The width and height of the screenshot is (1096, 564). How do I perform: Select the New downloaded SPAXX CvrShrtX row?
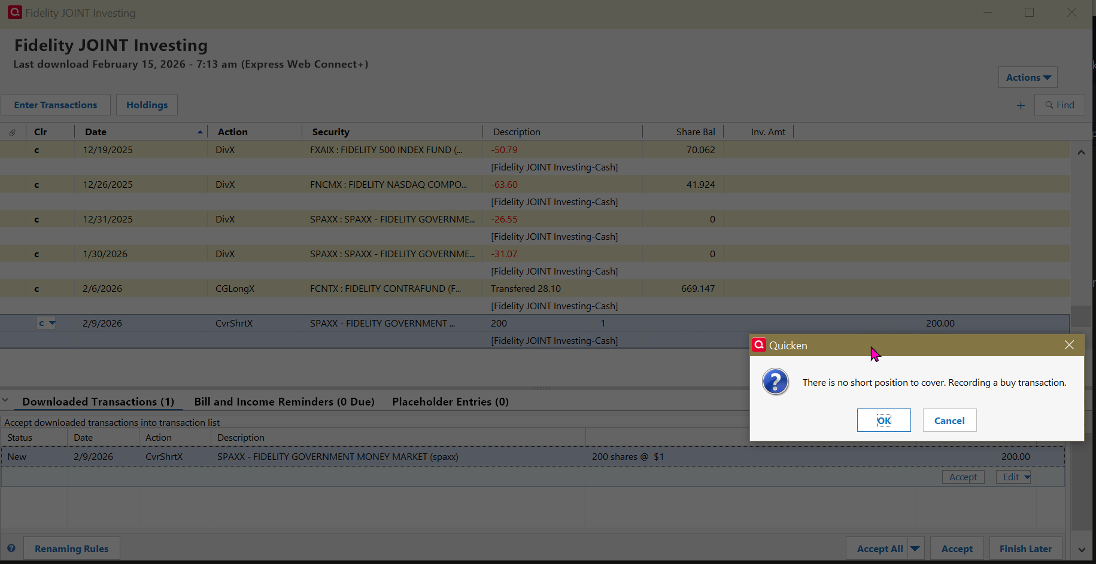click(x=533, y=457)
